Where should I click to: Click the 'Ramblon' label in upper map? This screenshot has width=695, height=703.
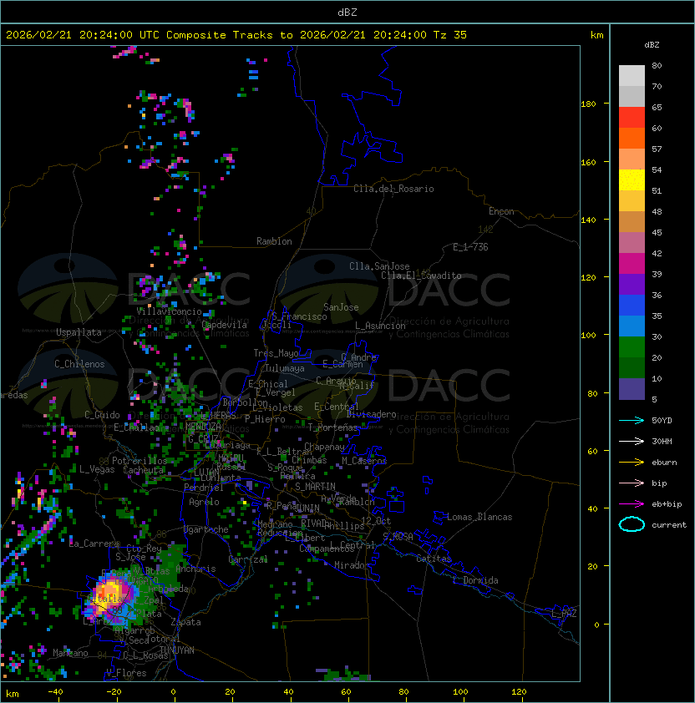coord(274,241)
